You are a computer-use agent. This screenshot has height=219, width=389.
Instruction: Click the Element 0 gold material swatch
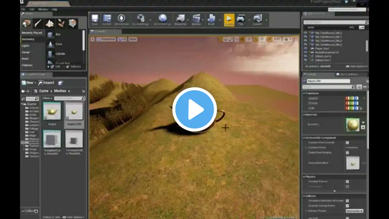tap(353, 125)
